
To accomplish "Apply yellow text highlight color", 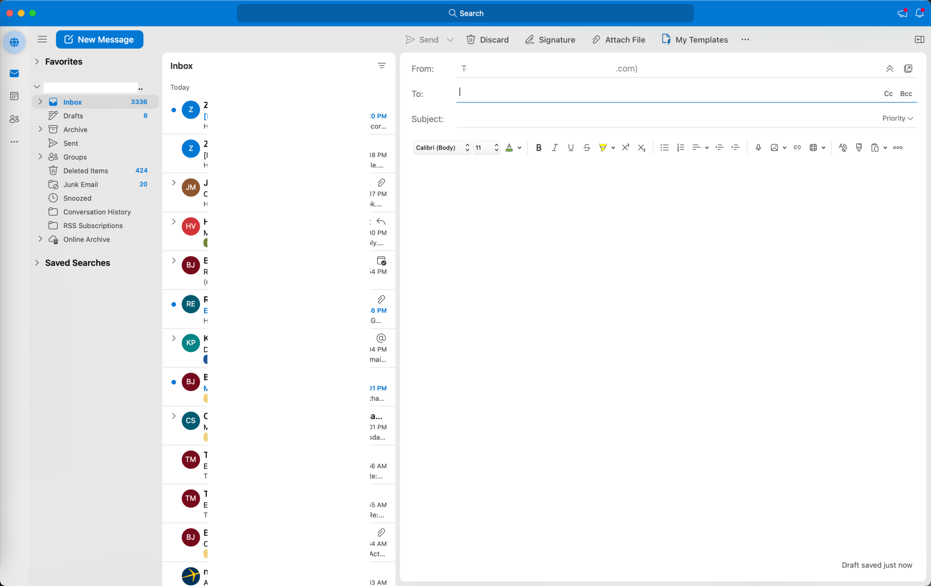I will [x=603, y=148].
